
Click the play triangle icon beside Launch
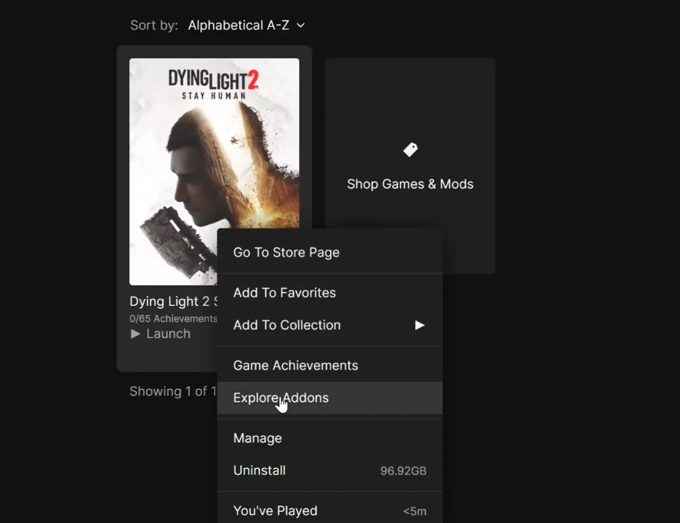tap(135, 334)
